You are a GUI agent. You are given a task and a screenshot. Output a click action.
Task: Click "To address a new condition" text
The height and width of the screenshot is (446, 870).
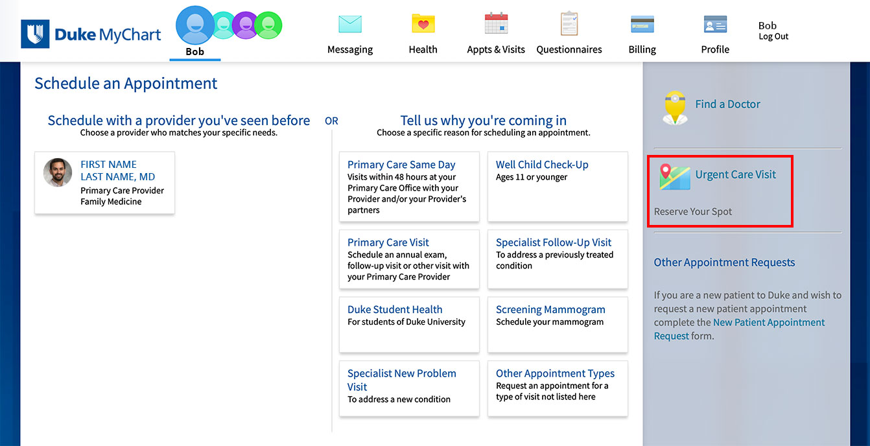[x=399, y=399]
